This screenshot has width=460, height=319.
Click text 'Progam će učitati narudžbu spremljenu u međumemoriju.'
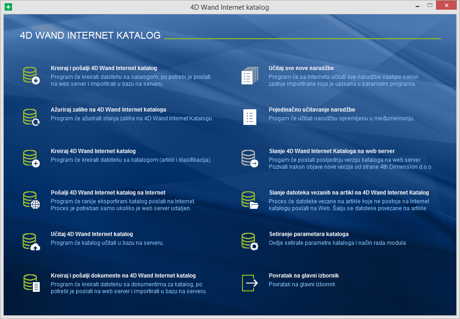coord(341,118)
